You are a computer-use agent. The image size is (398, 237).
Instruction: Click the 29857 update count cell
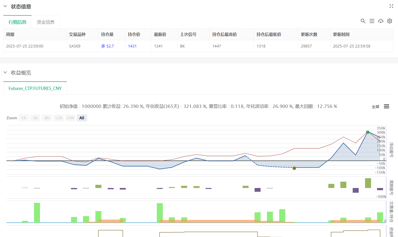tap(314, 46)
